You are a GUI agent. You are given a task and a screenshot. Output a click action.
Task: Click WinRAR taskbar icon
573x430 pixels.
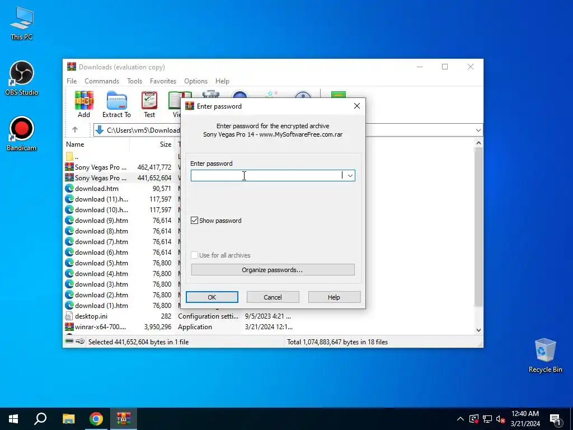[124, 419]
